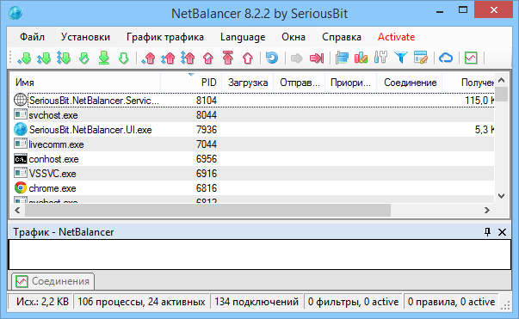Close the Трафик - NetBalancer panel
The image size is (519, 319).
[502, 232]
